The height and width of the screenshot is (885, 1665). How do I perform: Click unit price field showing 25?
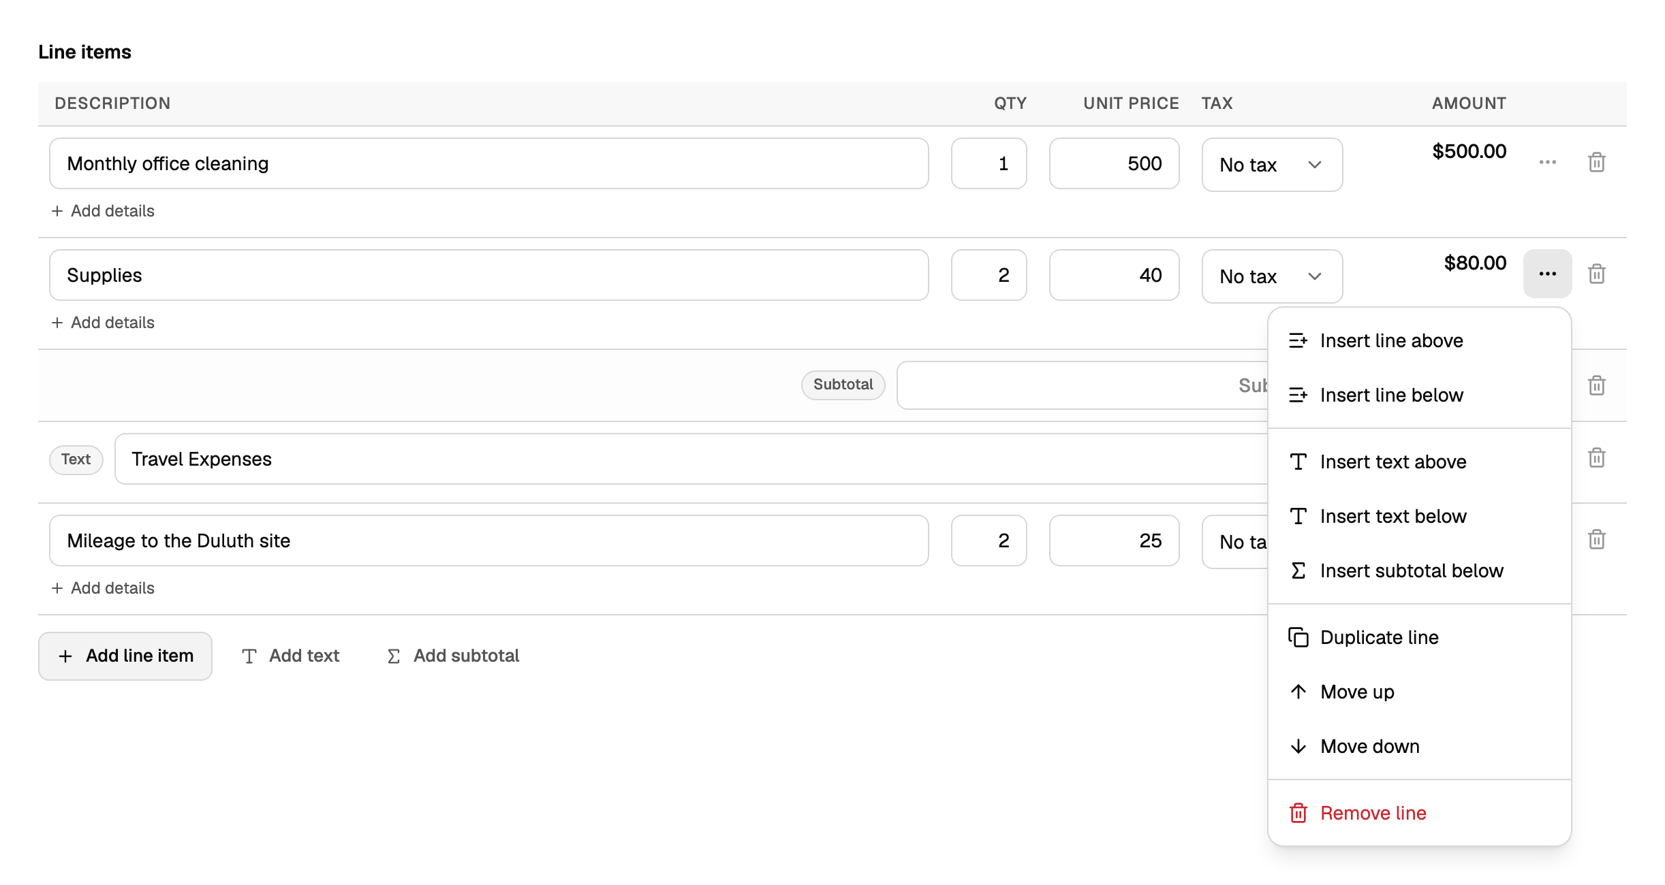[x=1115, y=541]
